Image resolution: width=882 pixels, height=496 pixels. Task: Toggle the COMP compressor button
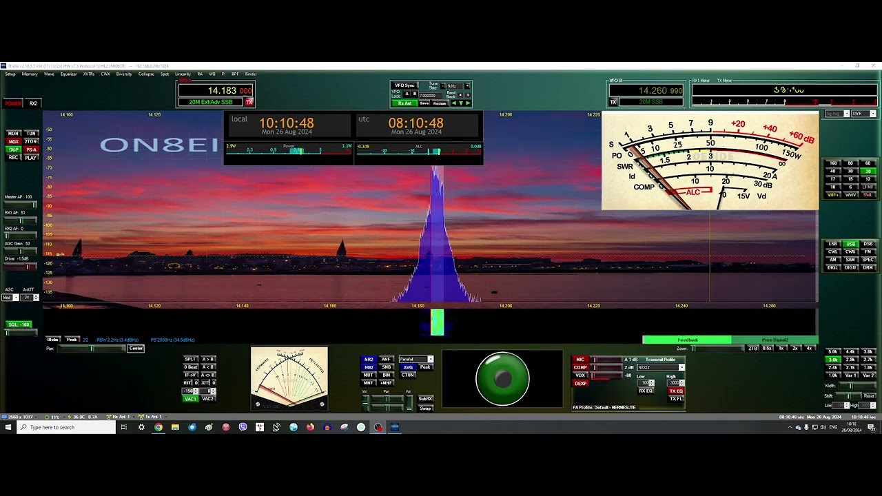pyautogui.click(x=580, y=367)
